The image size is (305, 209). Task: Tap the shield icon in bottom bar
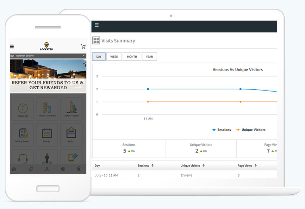tap(79, 169)
